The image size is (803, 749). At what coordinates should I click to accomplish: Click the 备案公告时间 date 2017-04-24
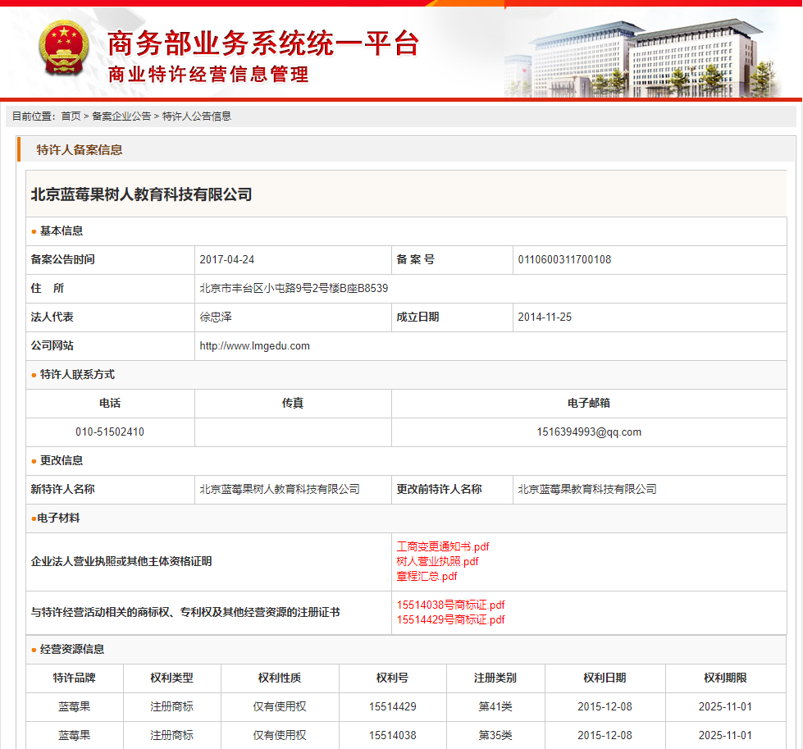point(227,260)
